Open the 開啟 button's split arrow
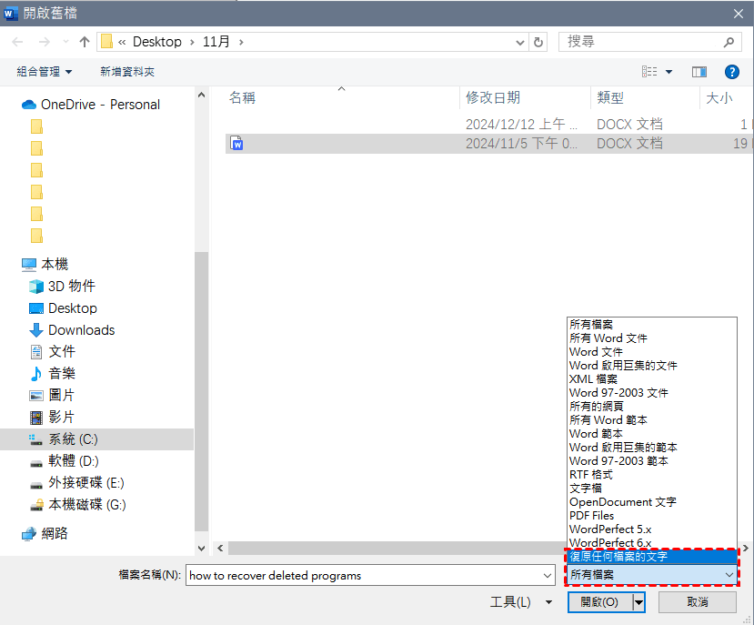This screenshot has height=625, width=754. [x=638, y=602]
